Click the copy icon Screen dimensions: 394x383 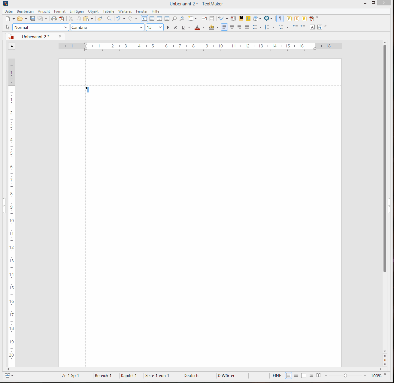tap(78, 19)
